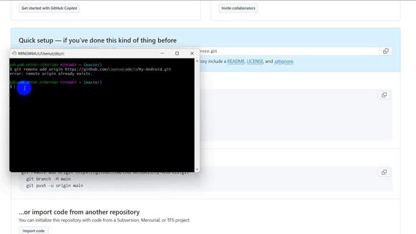Viewport: 416px width, 234px height.
Task: Click 'error: remote origin already exists.' line
Action: click(51, 73)
